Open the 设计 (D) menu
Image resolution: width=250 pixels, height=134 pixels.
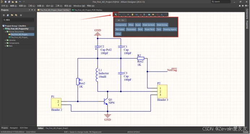49,6
